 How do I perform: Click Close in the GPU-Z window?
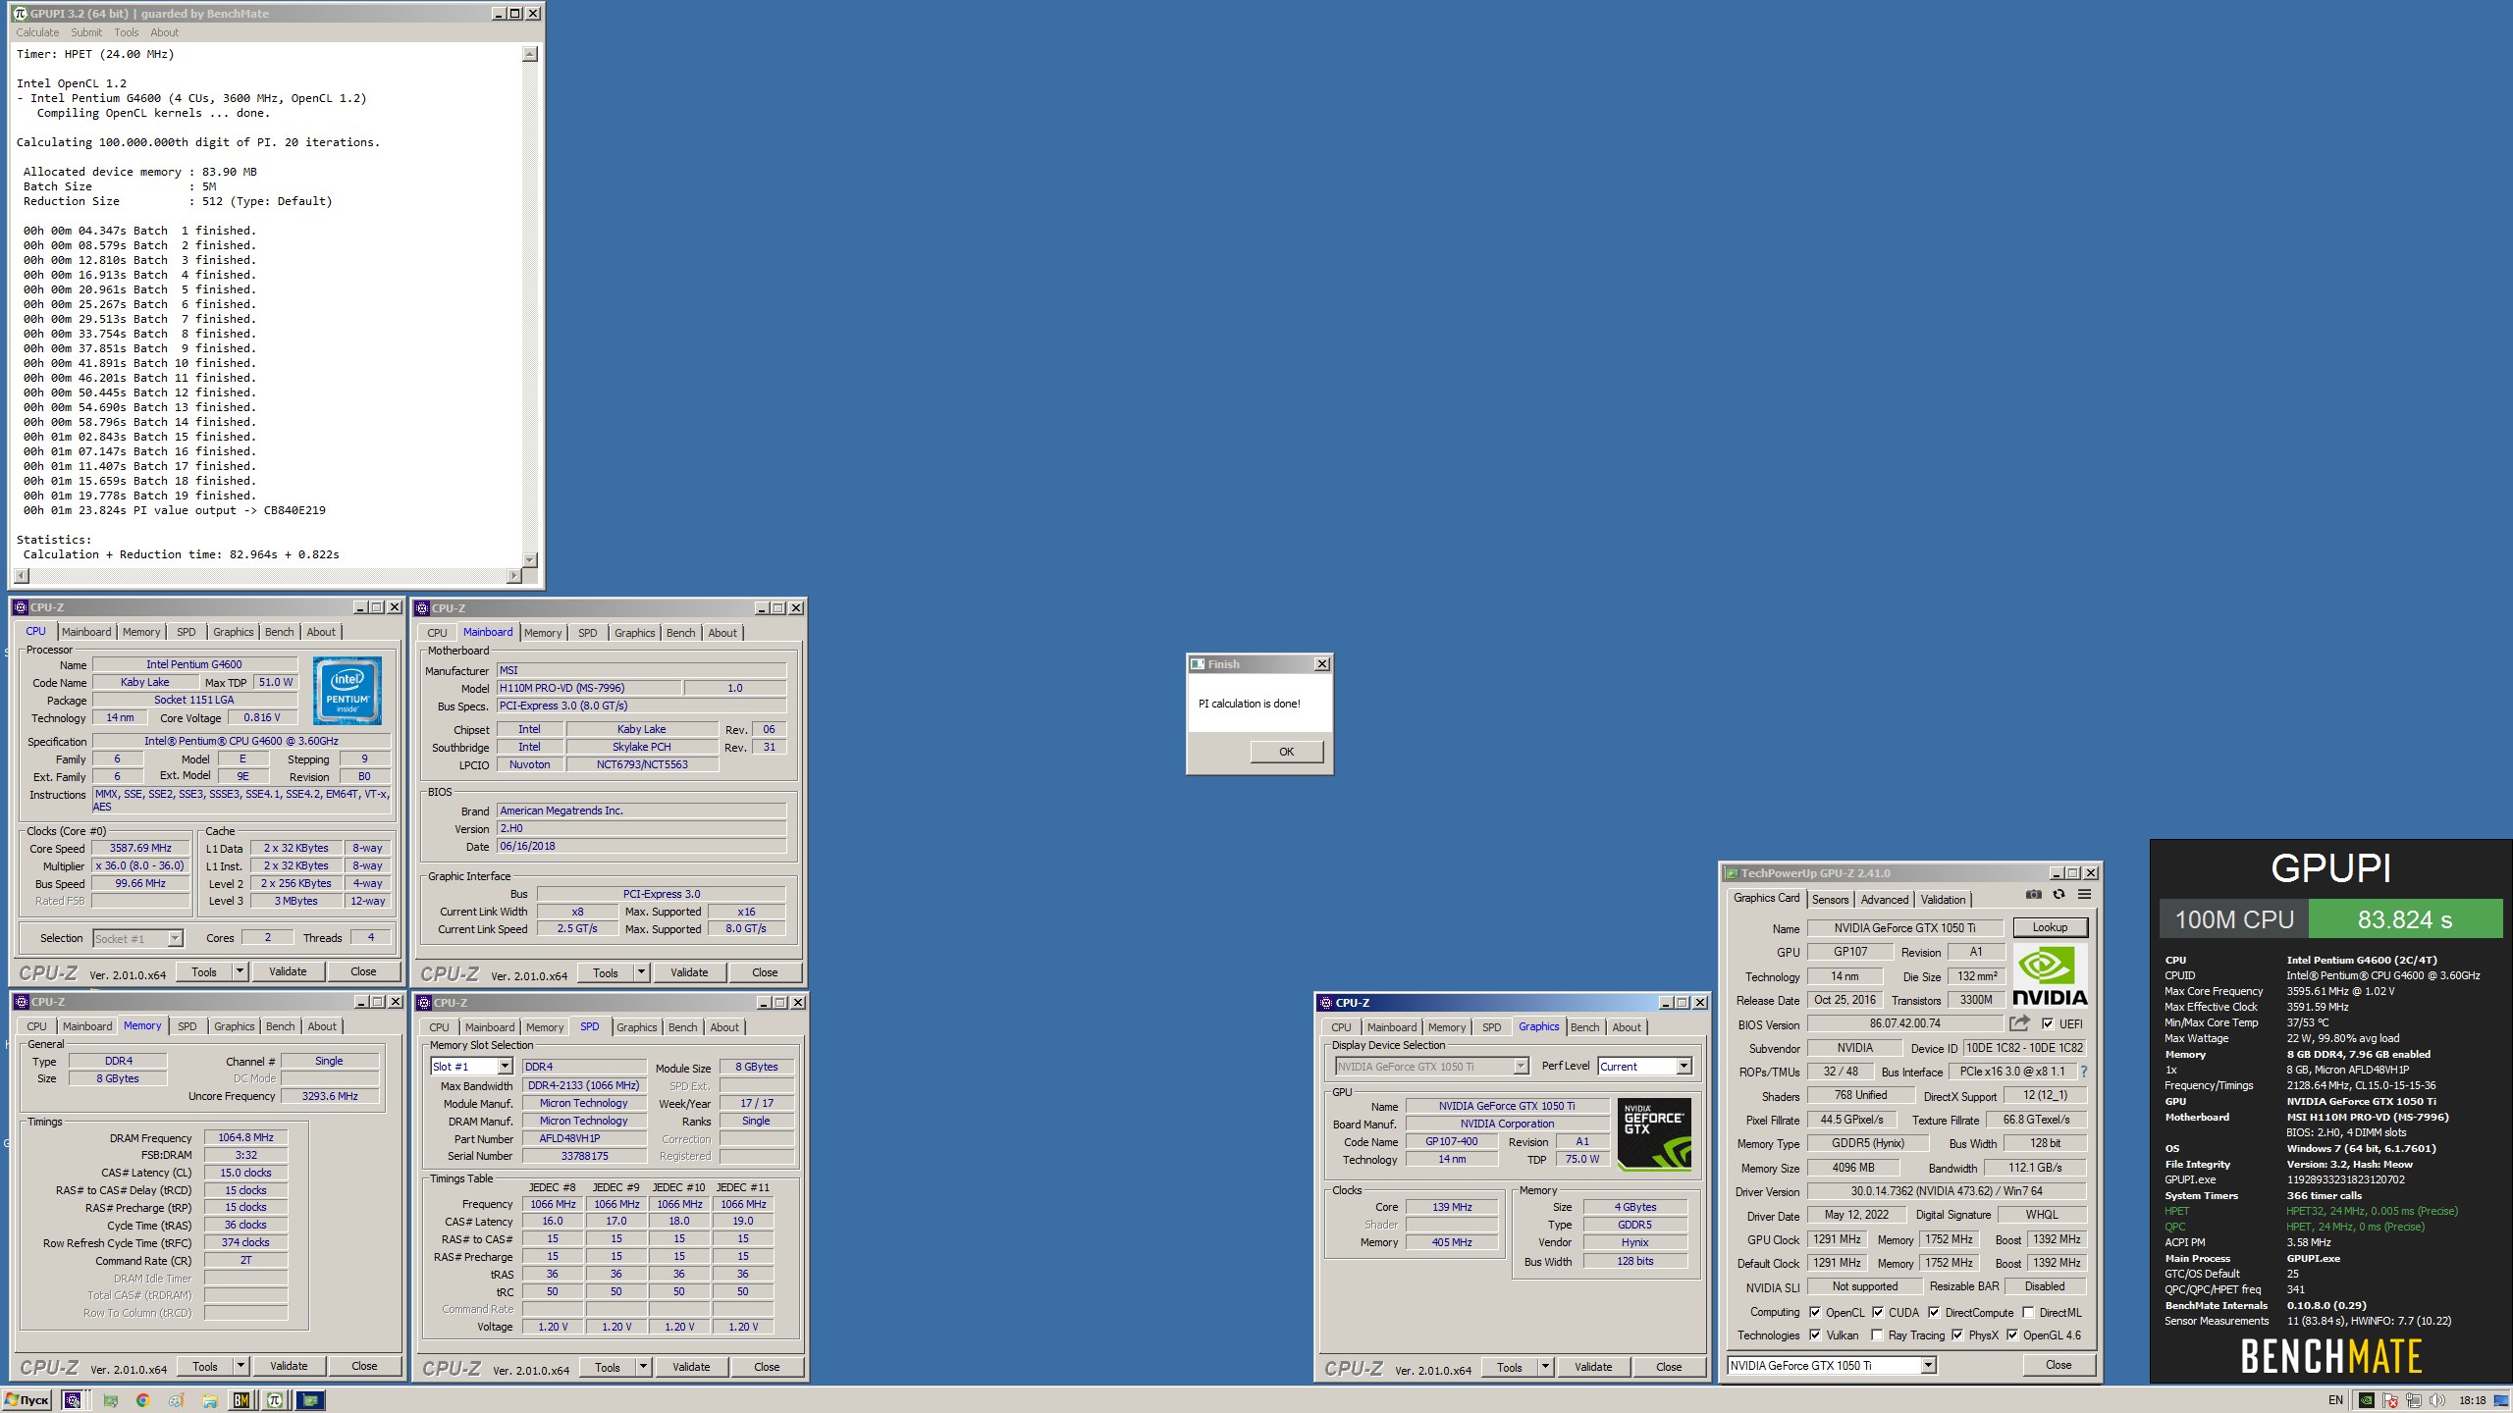point(2059,1365)
